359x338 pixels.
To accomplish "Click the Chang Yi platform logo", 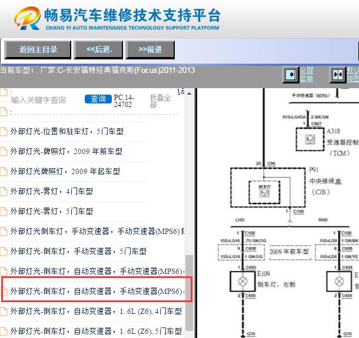I will 117,19.
